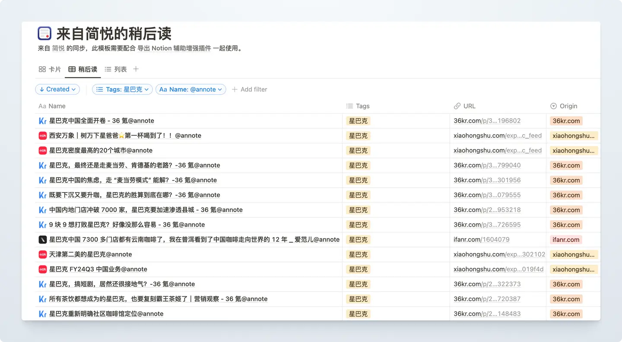This screenshot has width=622, height=342.
Task: Add a new view with the plus icon
Action: (136, 69)
